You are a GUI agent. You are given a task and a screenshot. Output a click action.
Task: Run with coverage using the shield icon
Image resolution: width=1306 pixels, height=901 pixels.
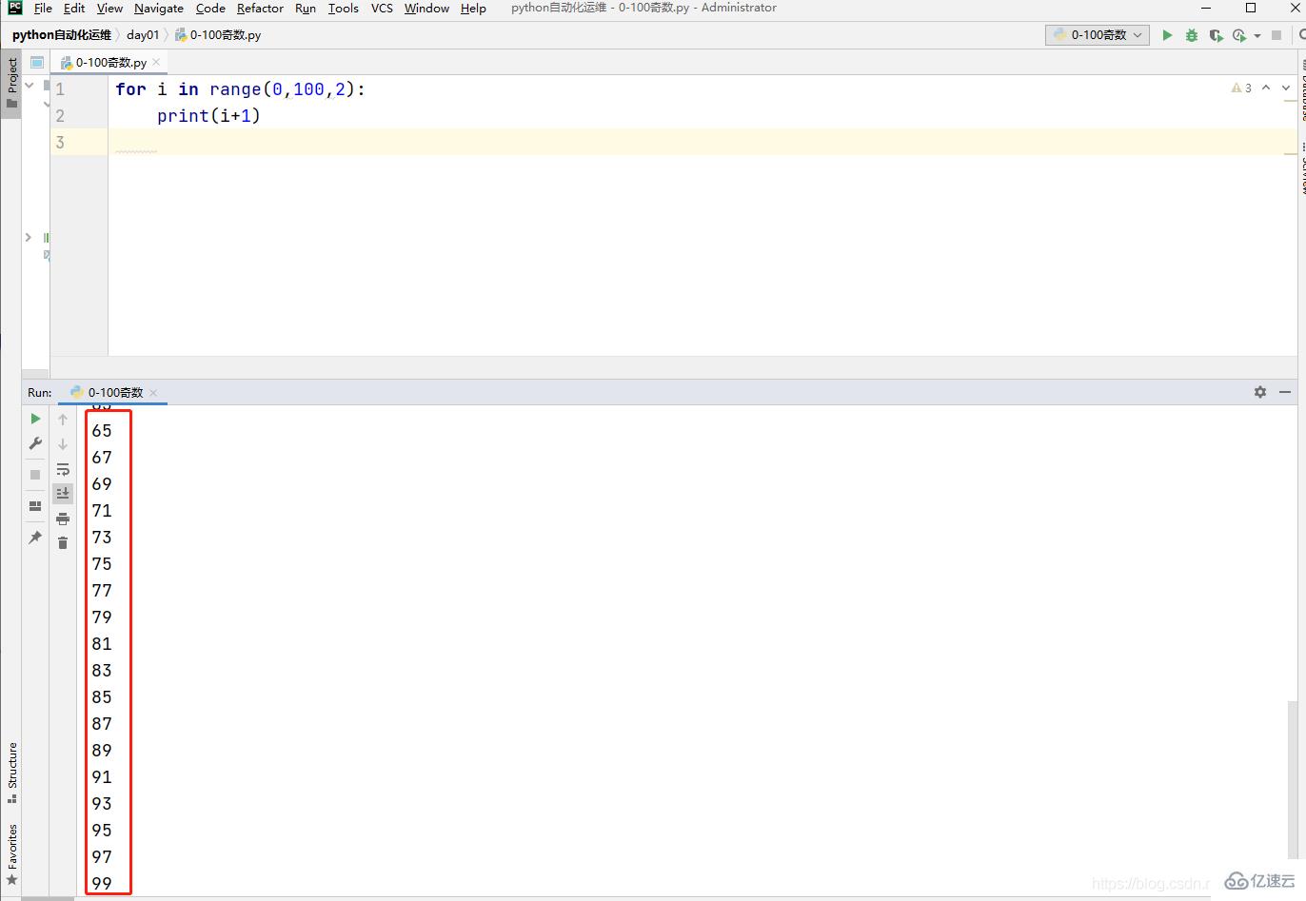pos(1216,35)
